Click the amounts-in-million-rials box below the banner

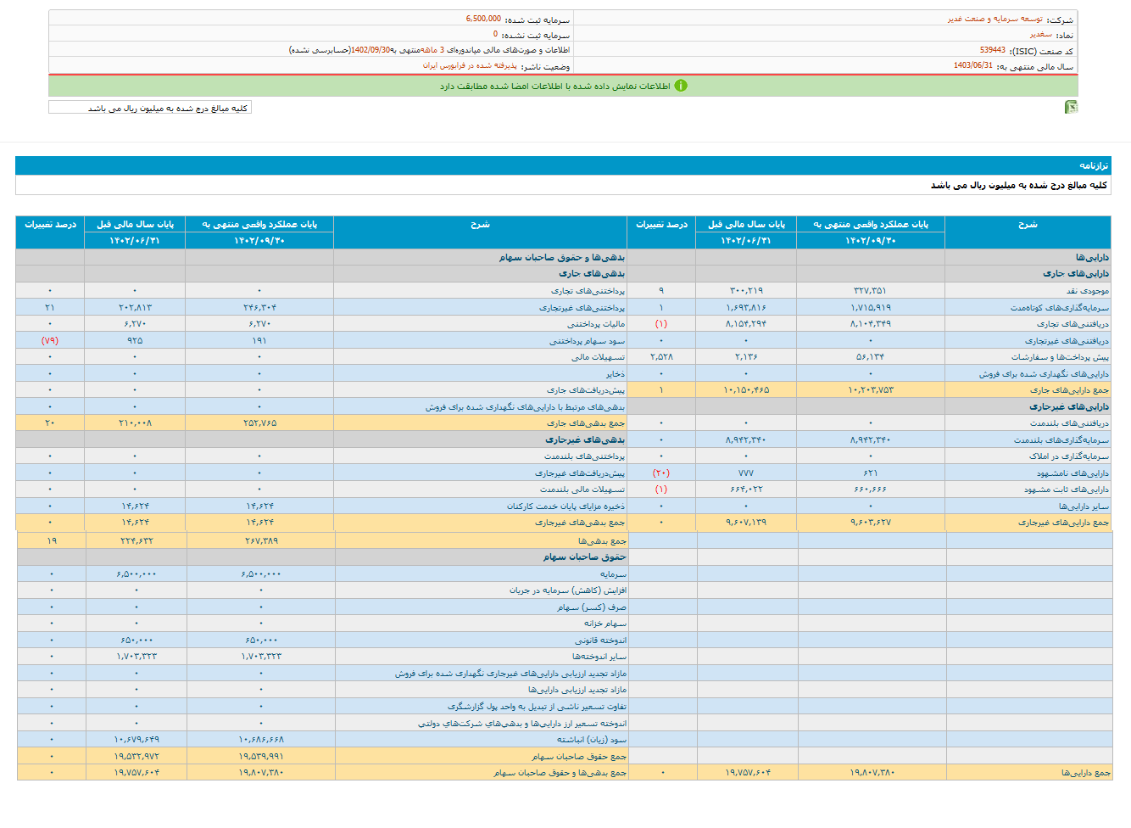pos(150,108)
